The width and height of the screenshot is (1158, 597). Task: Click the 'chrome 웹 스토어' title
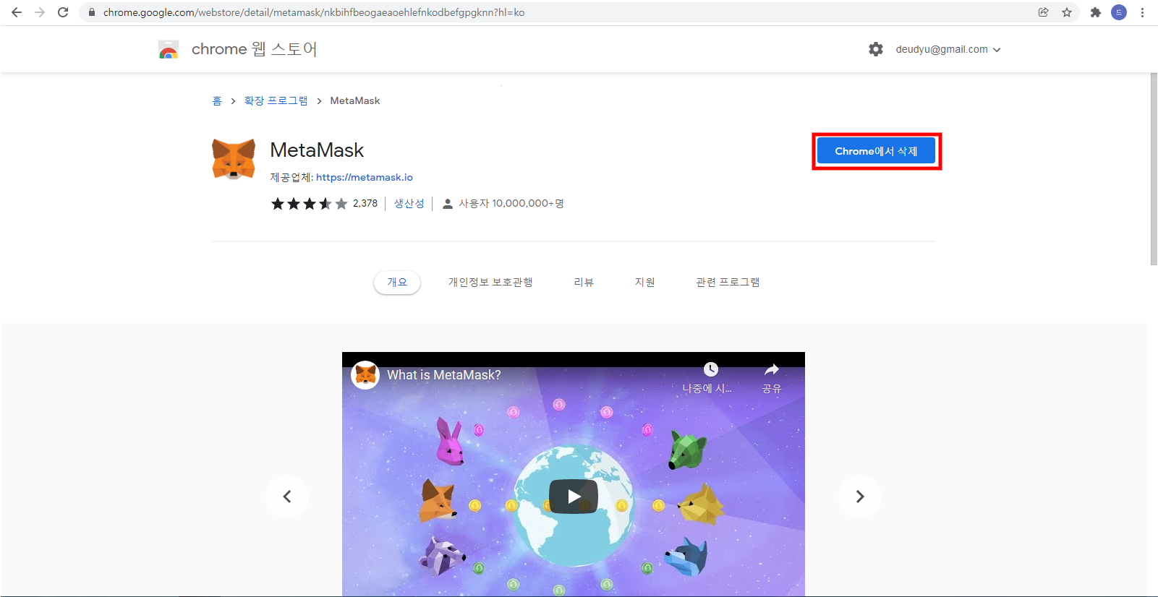point(254,49)
